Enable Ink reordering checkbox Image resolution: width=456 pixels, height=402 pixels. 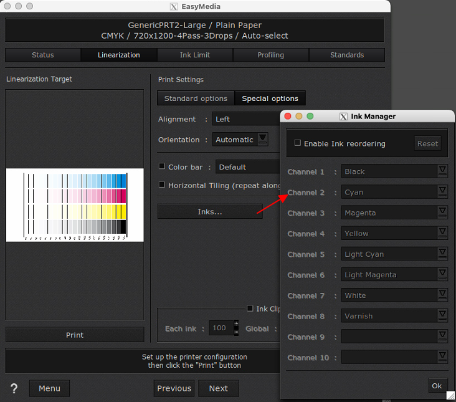point(298,143)
